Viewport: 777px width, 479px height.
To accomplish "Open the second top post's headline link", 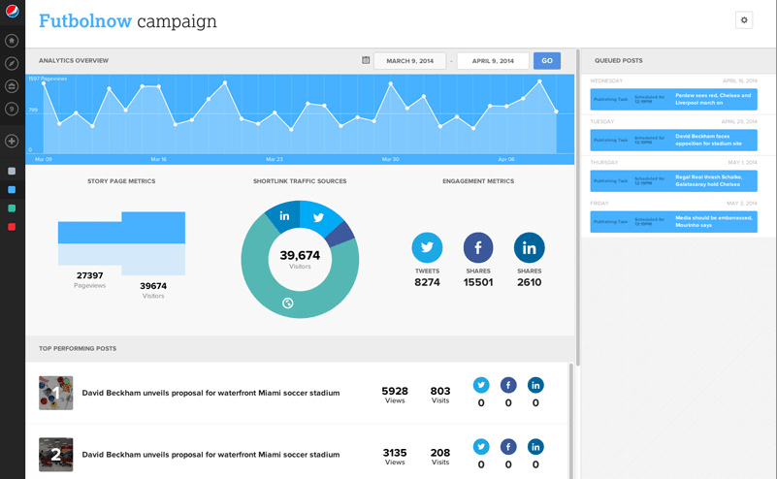I will 210,454.
